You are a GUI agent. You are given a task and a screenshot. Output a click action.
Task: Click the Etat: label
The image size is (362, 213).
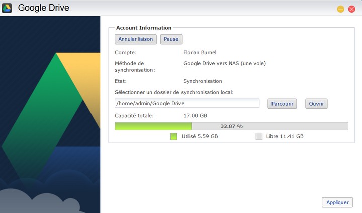(121, 81)
